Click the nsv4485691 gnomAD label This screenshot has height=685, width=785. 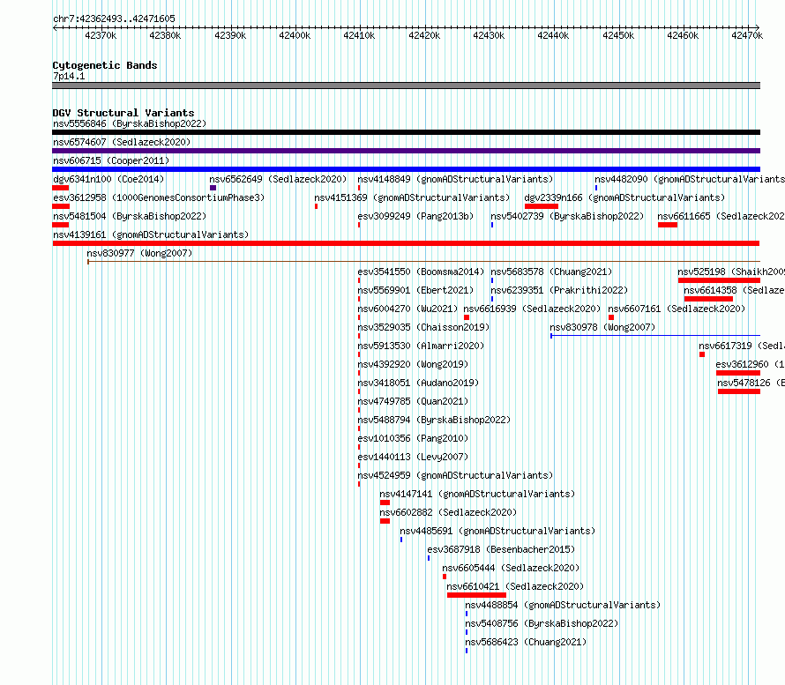click(x=497, y=531)
